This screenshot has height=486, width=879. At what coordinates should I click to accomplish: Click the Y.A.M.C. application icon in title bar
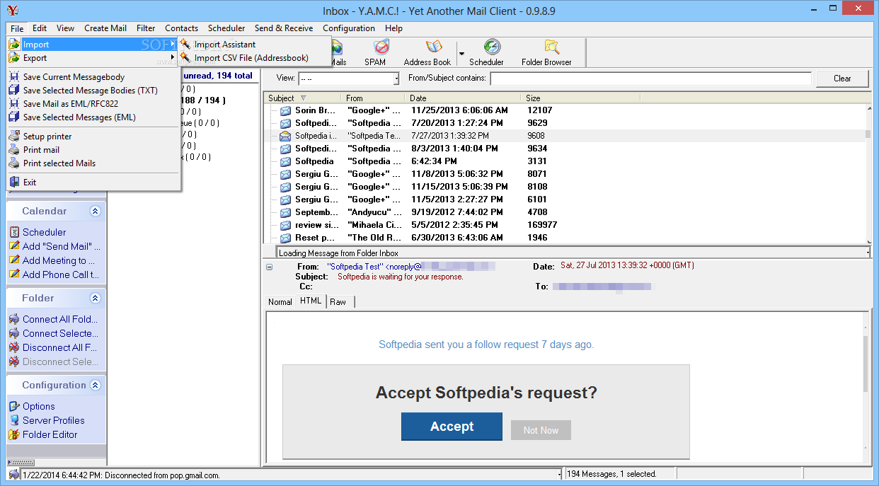pos(13,10)
